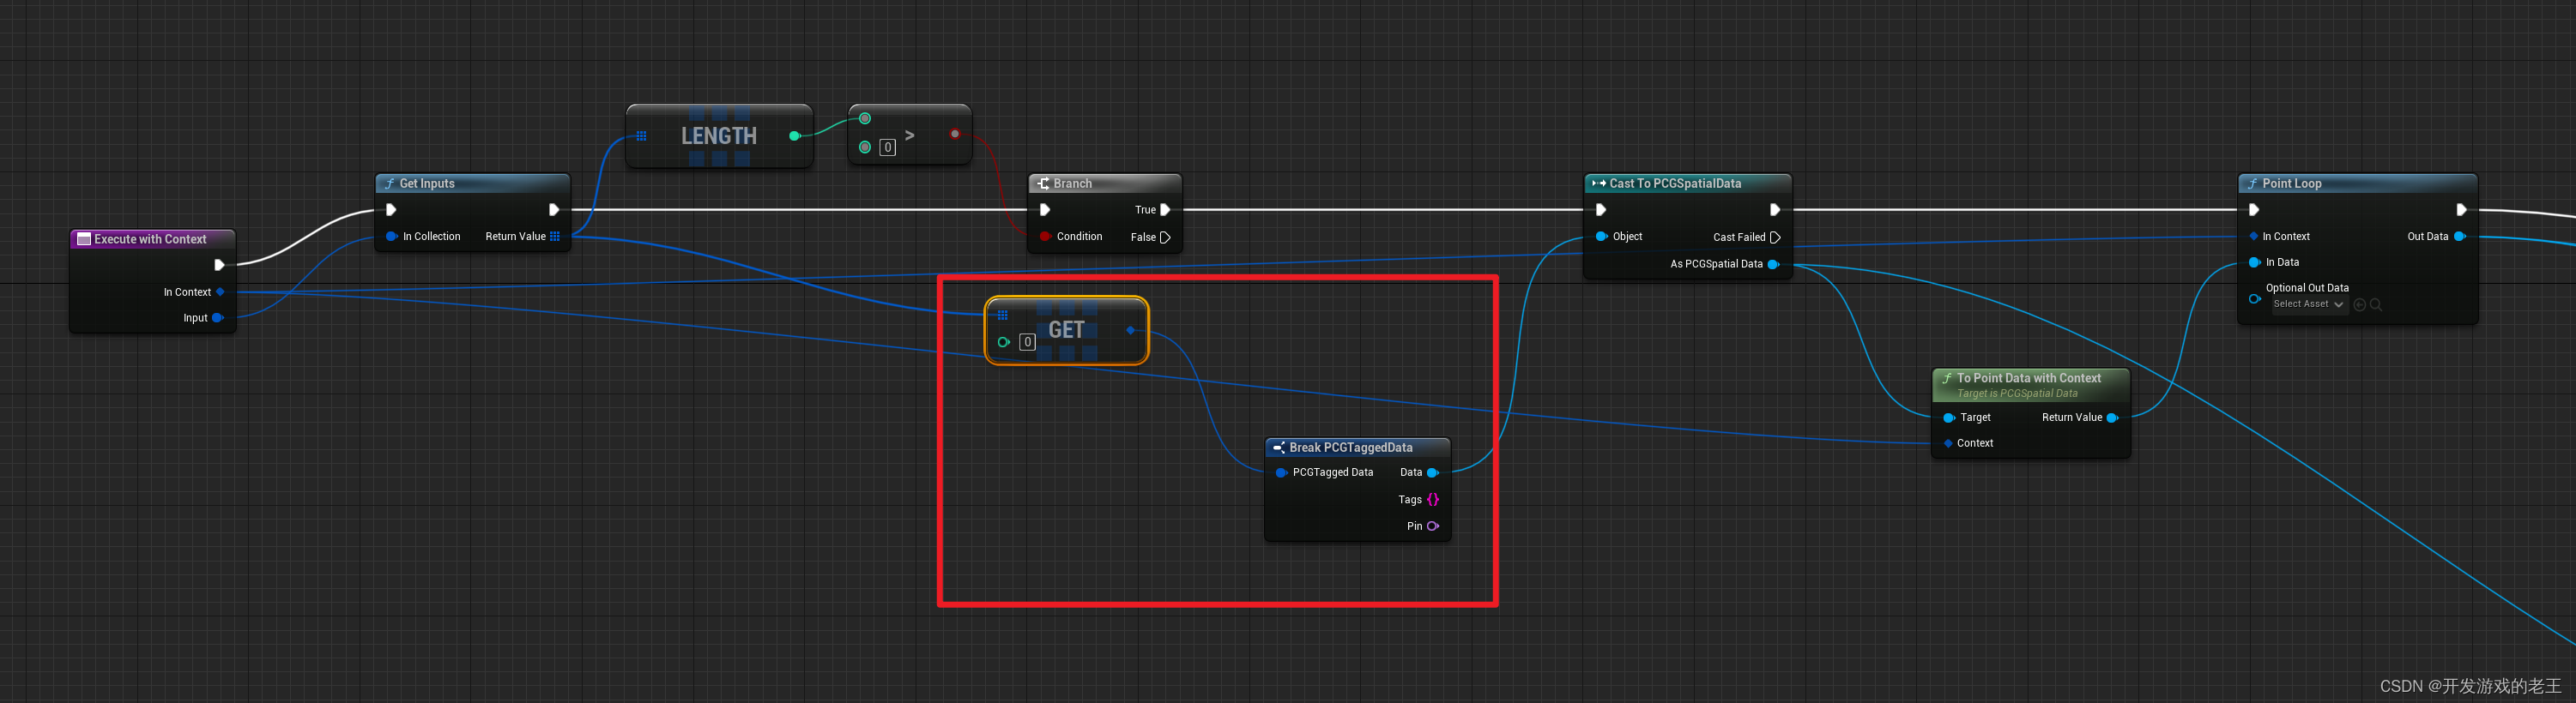Viewport: 2576px width, 703px height.
Task: Click In Collection pin on Get Inputs
Action: (391, 237)
